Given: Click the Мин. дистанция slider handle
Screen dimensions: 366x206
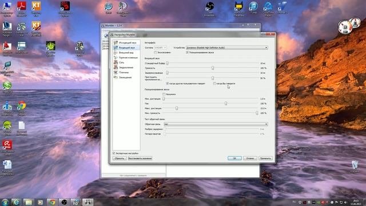Looking at the screenshot, I should click(164, 99).
